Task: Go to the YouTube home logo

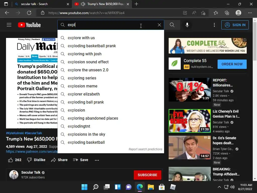Action: (x=29, y=25)
